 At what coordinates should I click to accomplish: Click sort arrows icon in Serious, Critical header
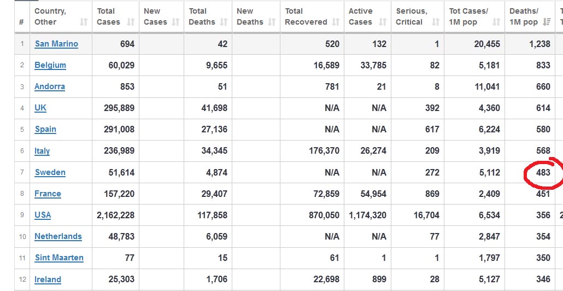435,22
